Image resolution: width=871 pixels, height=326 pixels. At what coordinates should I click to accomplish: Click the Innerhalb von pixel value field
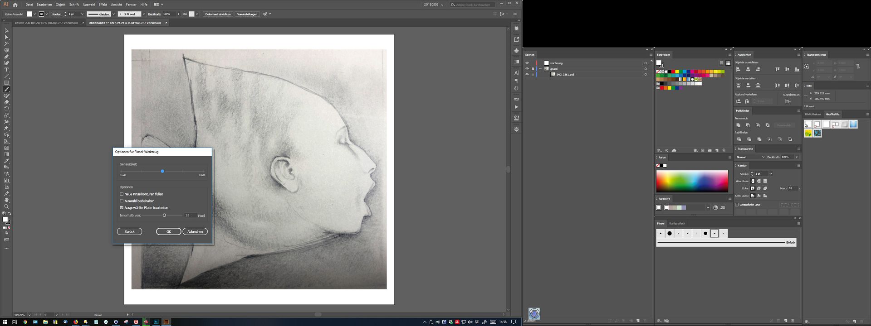190,216
